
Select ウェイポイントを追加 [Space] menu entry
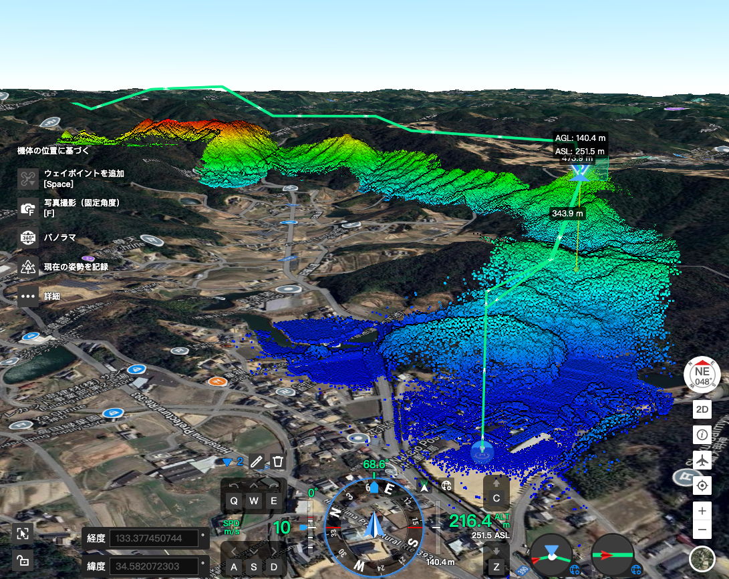[84, 178]
